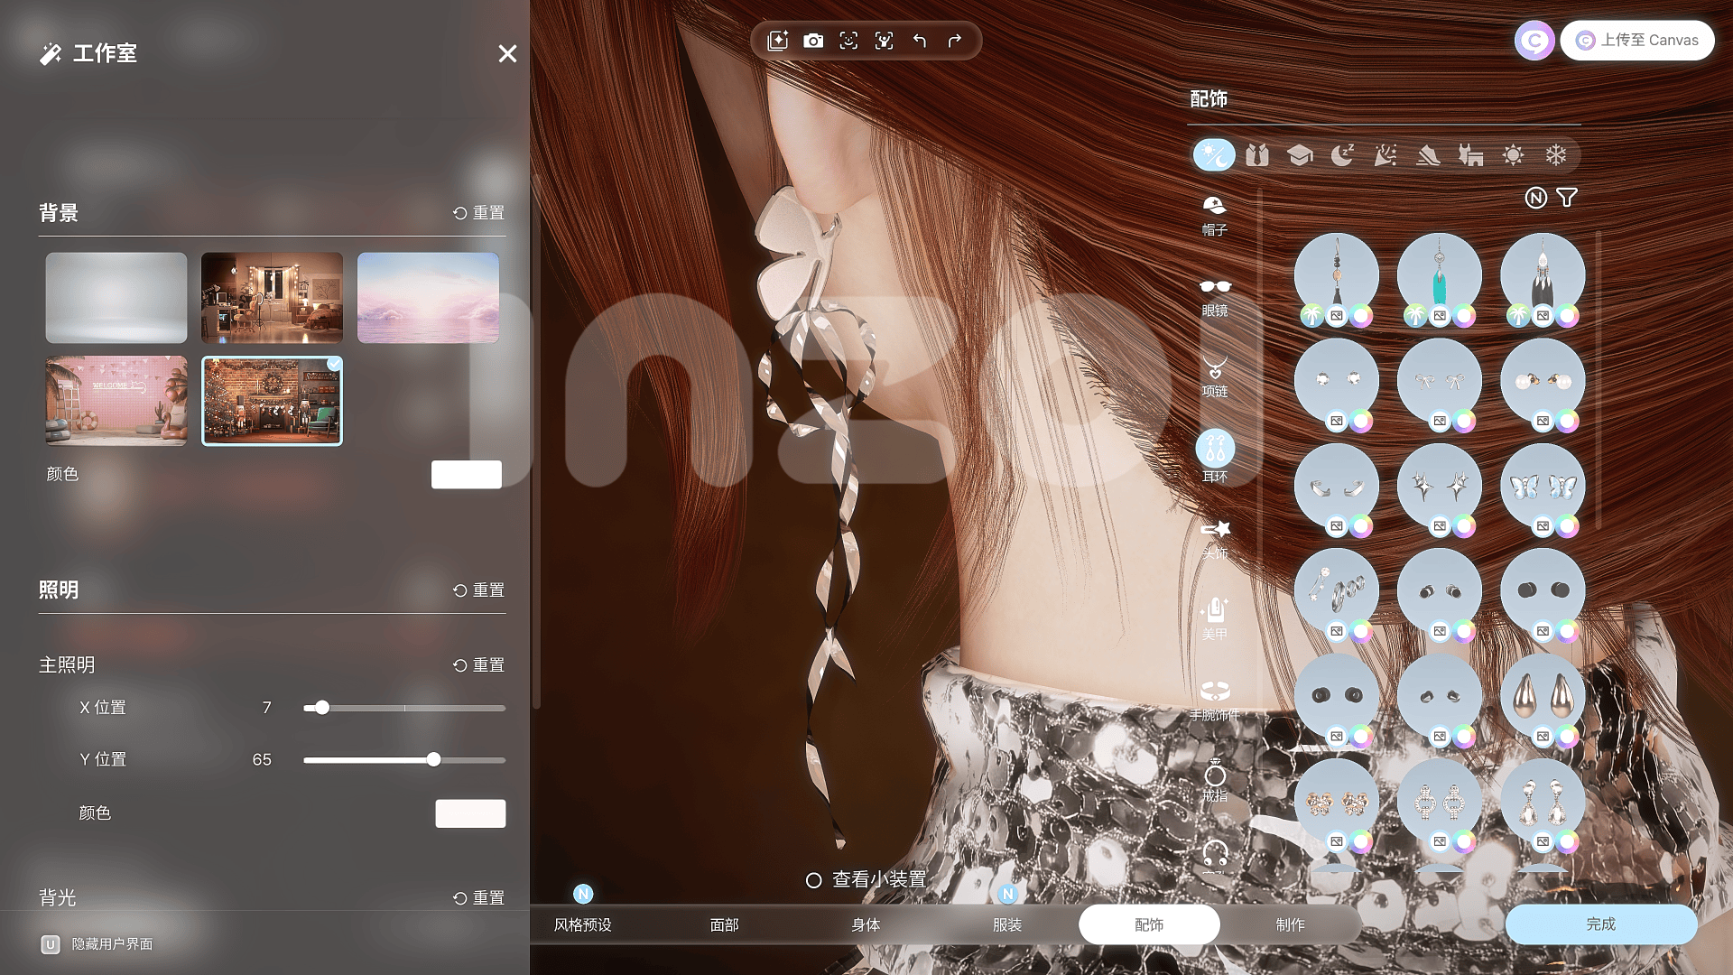
Task: Adjust the X 位置 slider
Action: coord(404,708)
